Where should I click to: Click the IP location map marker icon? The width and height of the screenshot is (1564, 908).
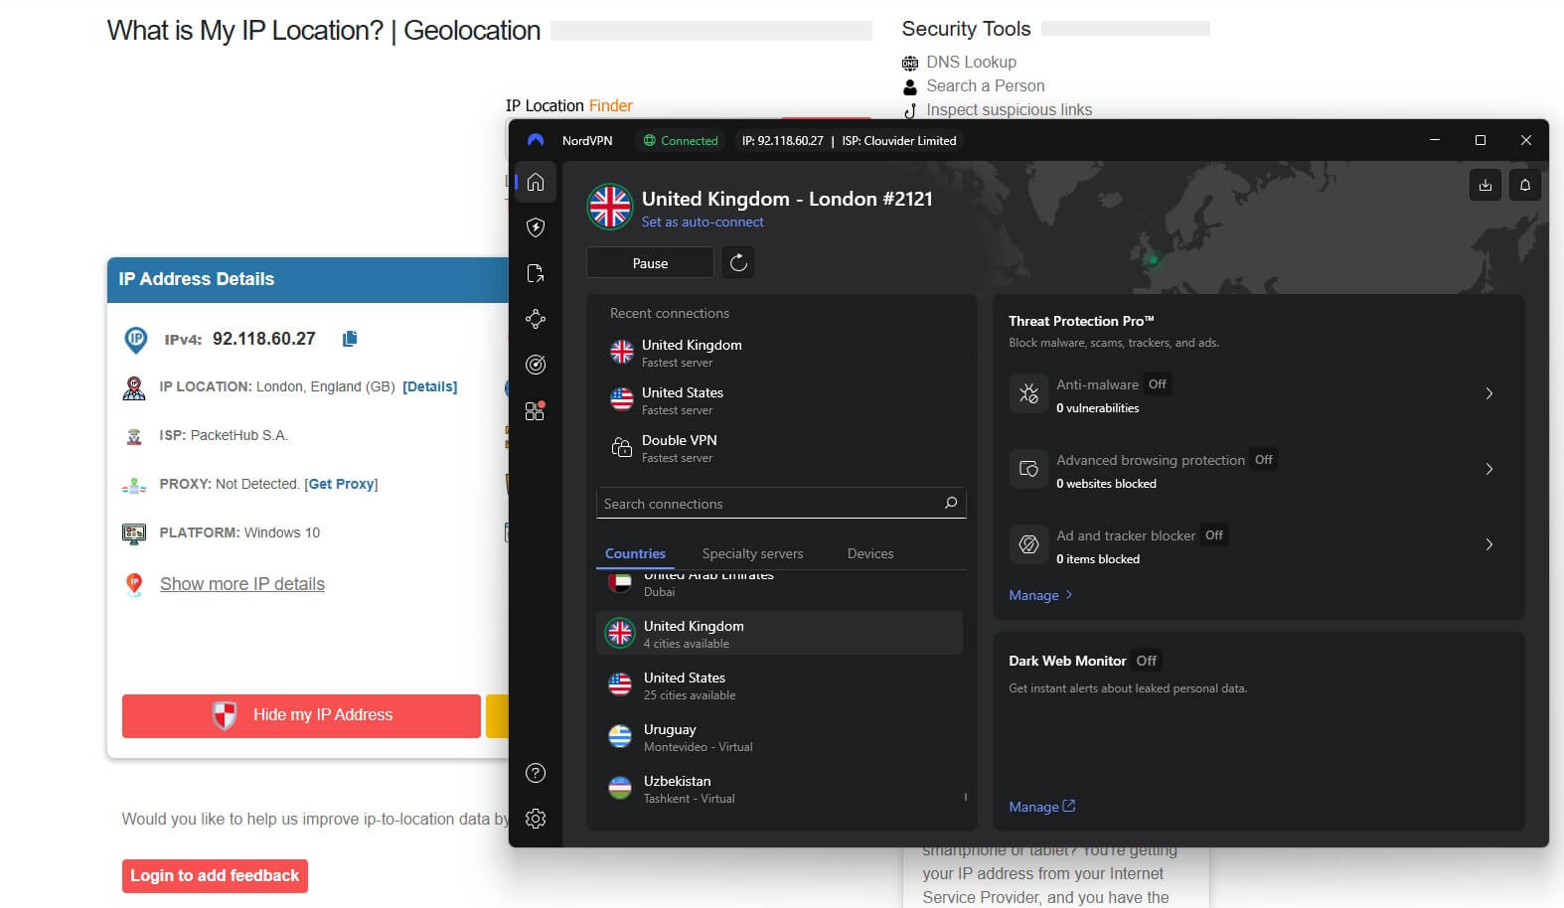click(134, 388)
